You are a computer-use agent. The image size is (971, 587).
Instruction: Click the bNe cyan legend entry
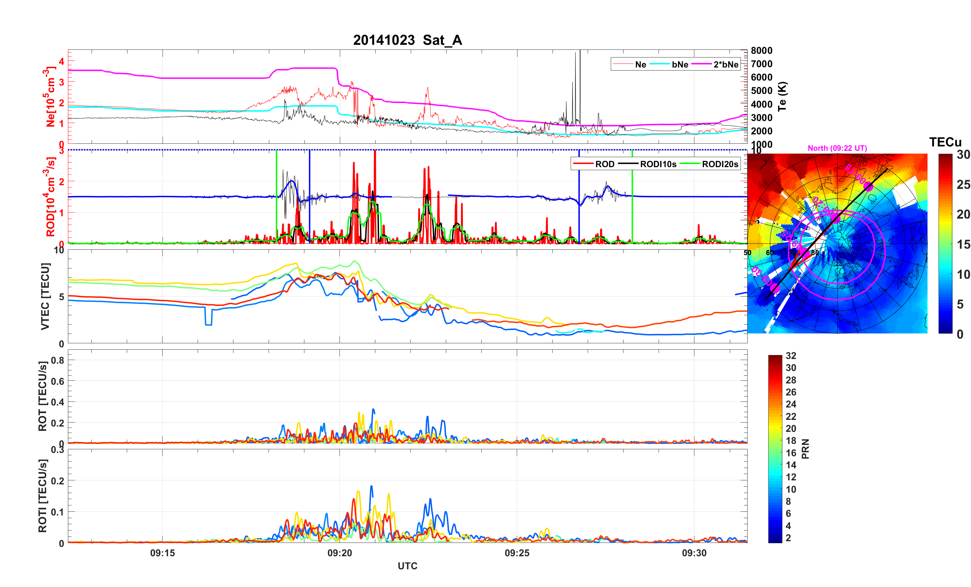(680, 65)
